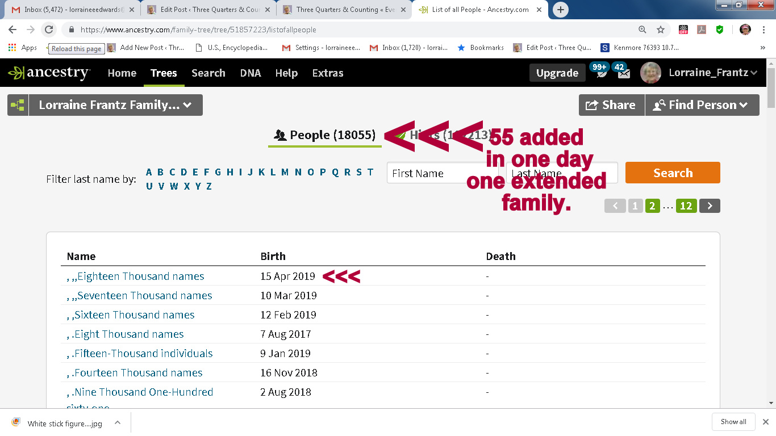Open the Search menu in the navigation bar
This screenshot has height=436, width=776.
pyautogui.click(x=208, y=73)
